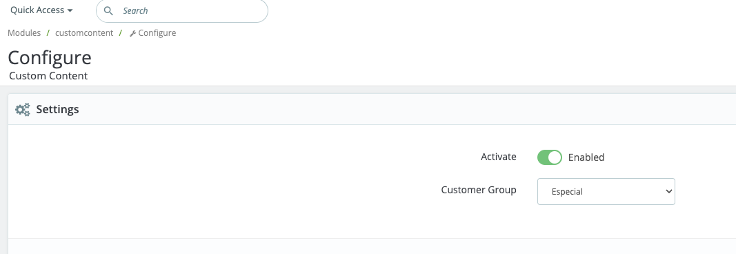Open the Customer Group dropdown
Screen dimensions: 736x254
pyautogui.click(x=606, y=191)
